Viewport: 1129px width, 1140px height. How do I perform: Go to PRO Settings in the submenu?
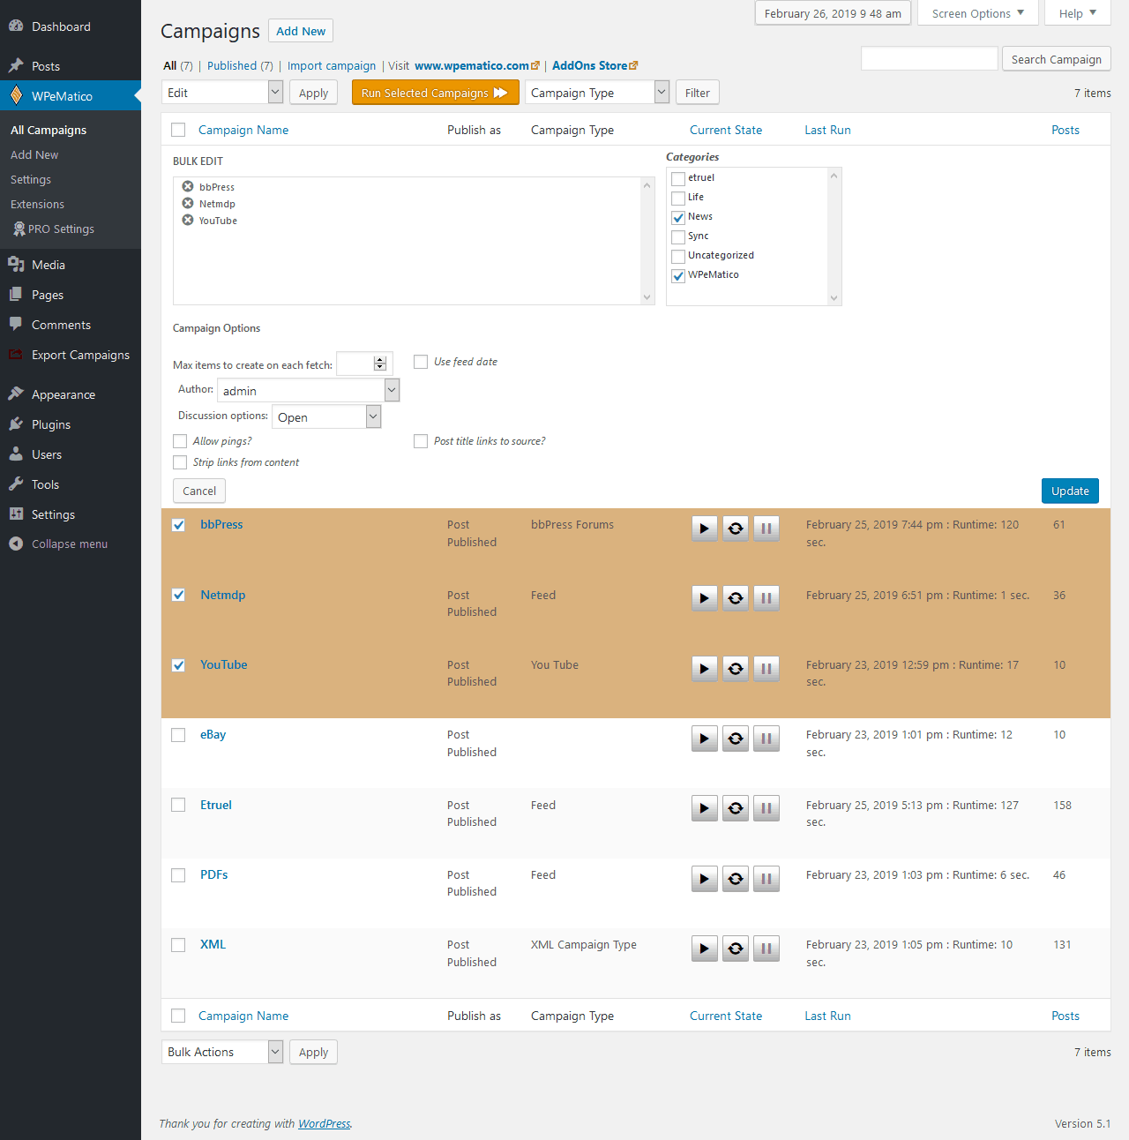coord(61,229)
